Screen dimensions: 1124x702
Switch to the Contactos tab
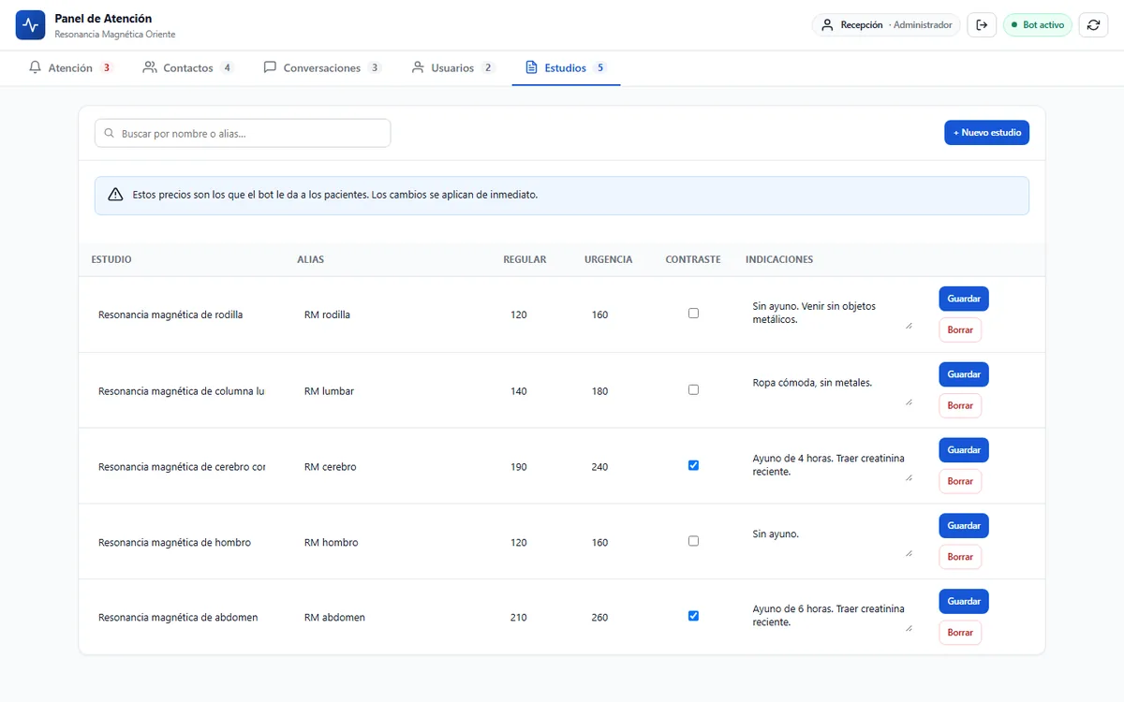pyautogui.click(x=188, y=68)
